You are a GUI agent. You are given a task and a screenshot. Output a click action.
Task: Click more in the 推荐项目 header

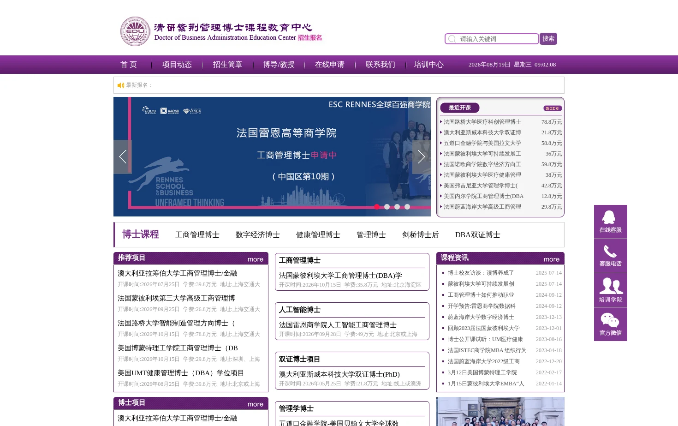[x=256, y=259]
